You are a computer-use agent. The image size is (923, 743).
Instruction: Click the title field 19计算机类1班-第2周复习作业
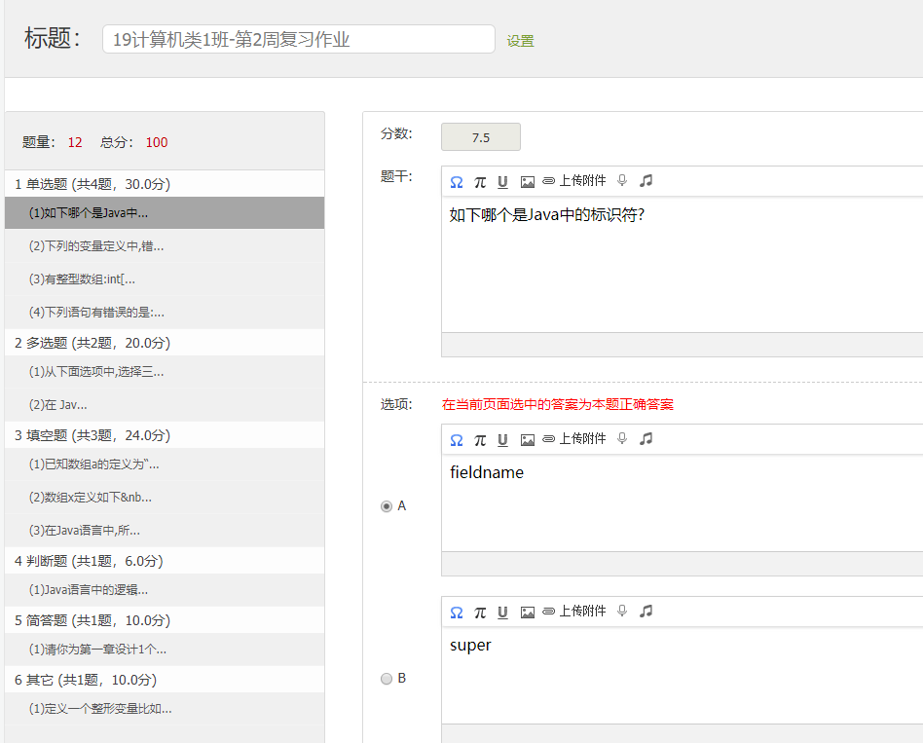pyautogui.click(x=299, y=40)
